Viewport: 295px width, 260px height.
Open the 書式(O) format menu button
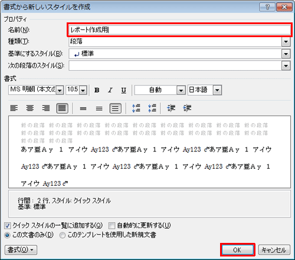(21, 250)
